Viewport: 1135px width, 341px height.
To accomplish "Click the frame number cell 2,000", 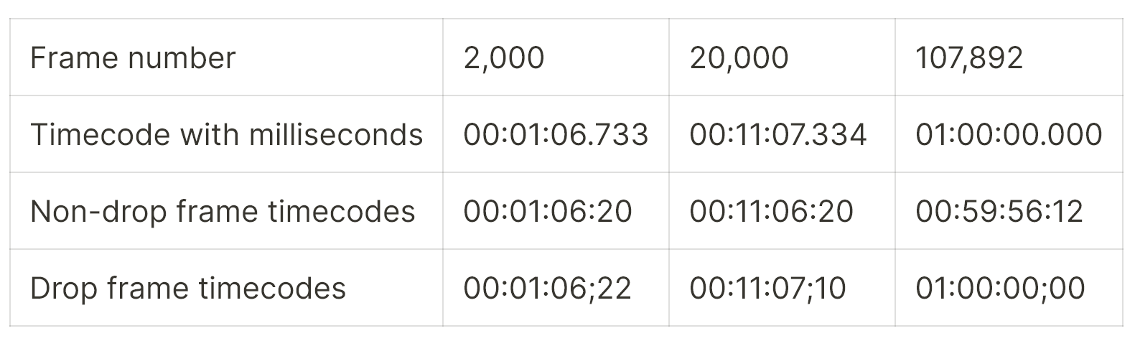I will [x=504, y=57].
